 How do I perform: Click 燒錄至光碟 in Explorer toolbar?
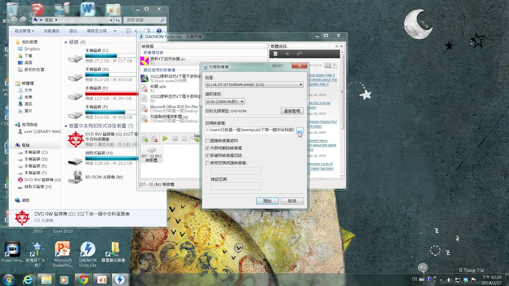point(97,31)
